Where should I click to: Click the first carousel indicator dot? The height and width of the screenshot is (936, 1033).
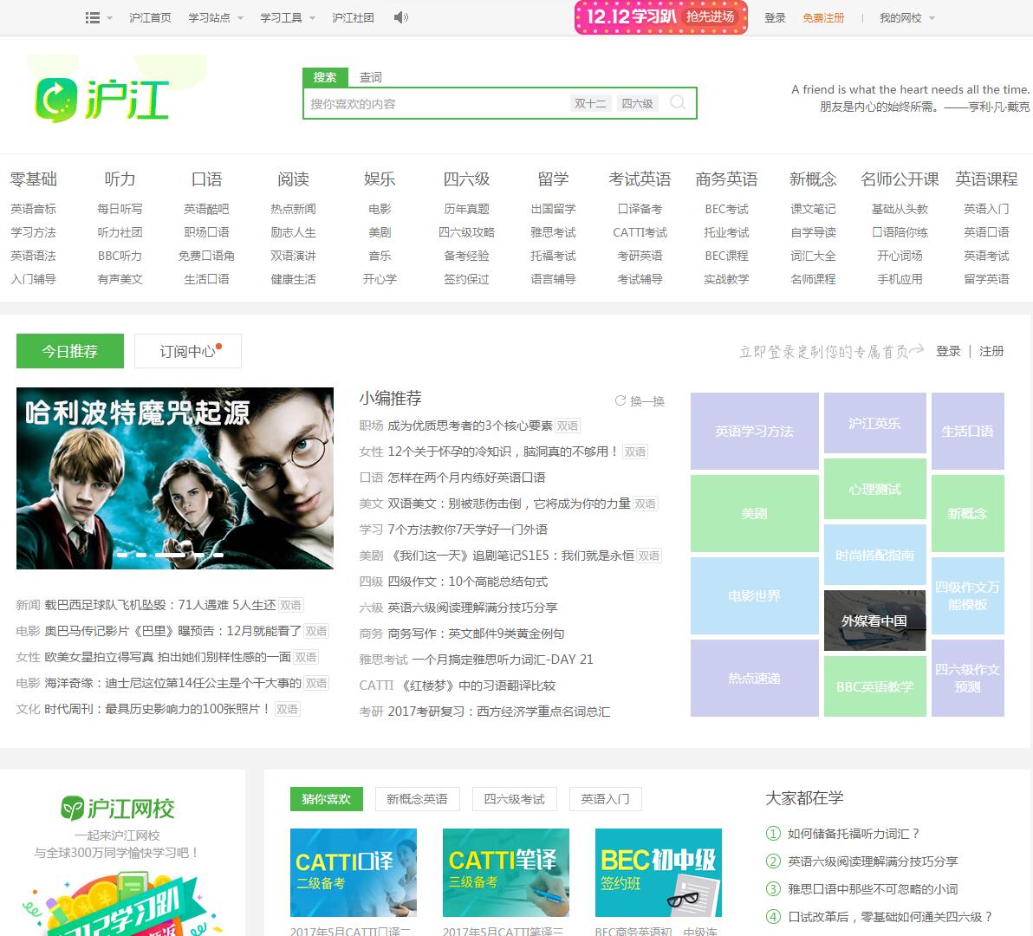(122, 556)
